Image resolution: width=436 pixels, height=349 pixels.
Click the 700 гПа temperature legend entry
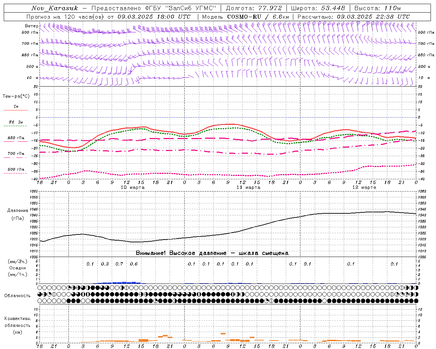(16, 154)
